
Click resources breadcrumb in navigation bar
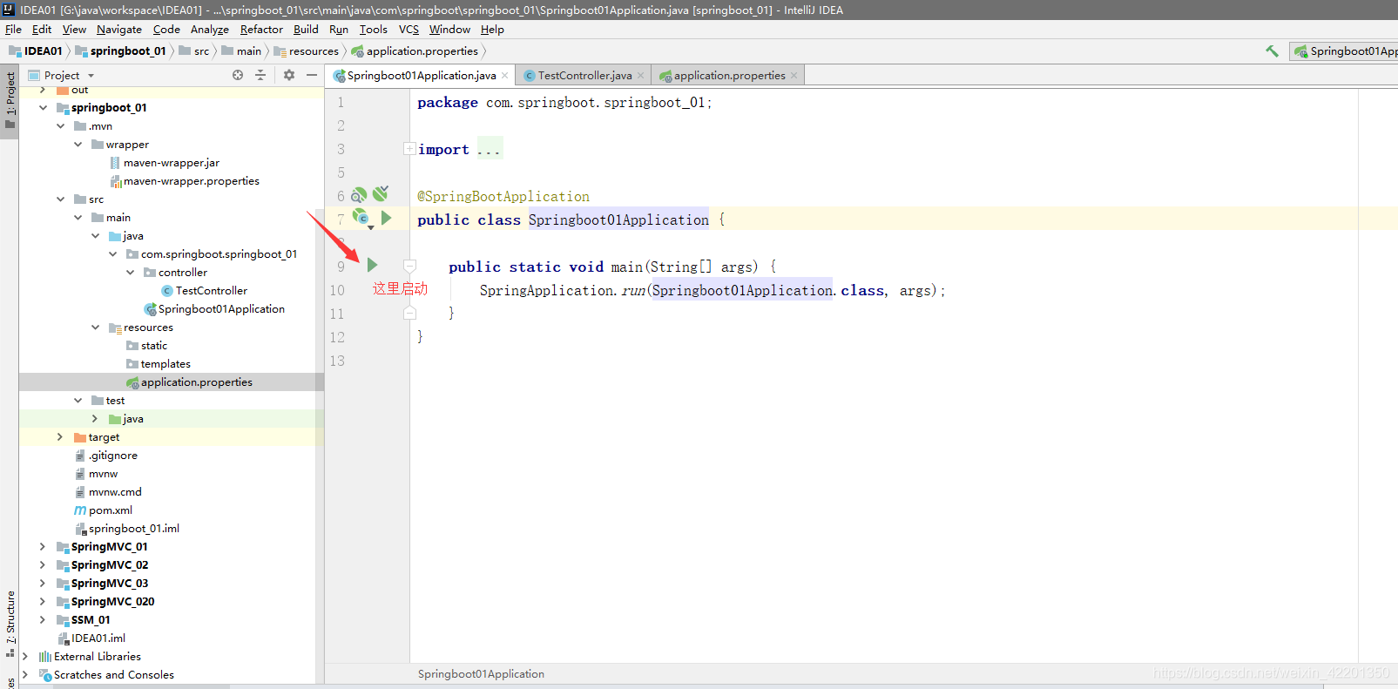tap(306, 51)
